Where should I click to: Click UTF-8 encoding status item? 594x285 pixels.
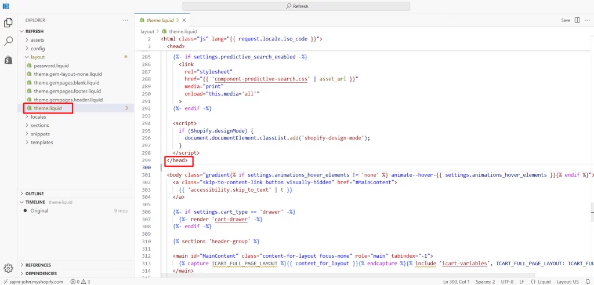507,282
